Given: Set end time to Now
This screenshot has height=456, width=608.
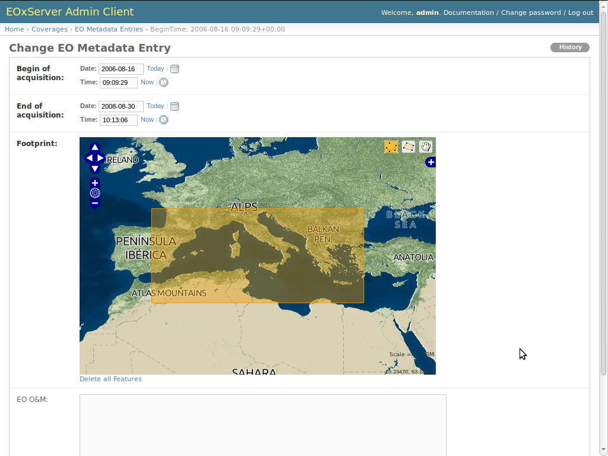Looking at the screenshot, I should click(x=147, y=119).
